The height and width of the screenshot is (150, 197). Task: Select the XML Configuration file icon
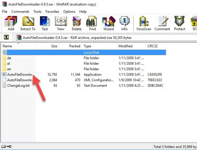point(4,80)
